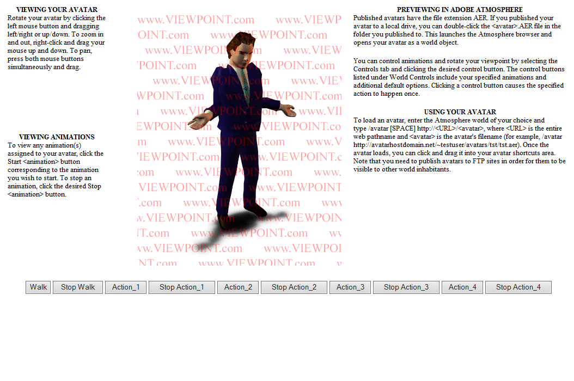
Task: Click the 'USING YOUR AVATAR' heading
Action: click(x=460, y=112)
